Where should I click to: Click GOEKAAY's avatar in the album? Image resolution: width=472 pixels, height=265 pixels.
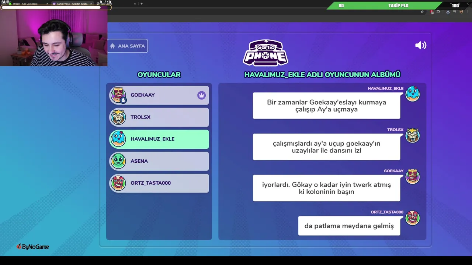[x=412, y=177]
